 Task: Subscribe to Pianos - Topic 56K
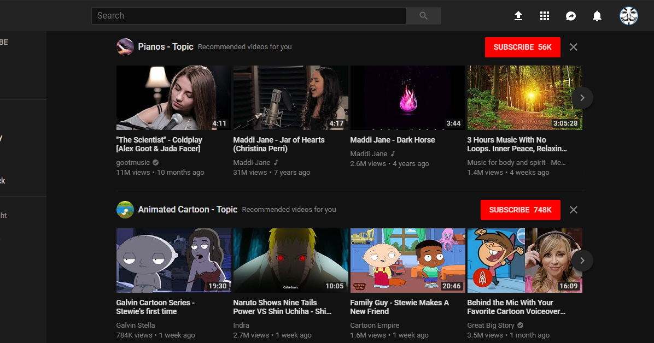[x=522, y=47]
